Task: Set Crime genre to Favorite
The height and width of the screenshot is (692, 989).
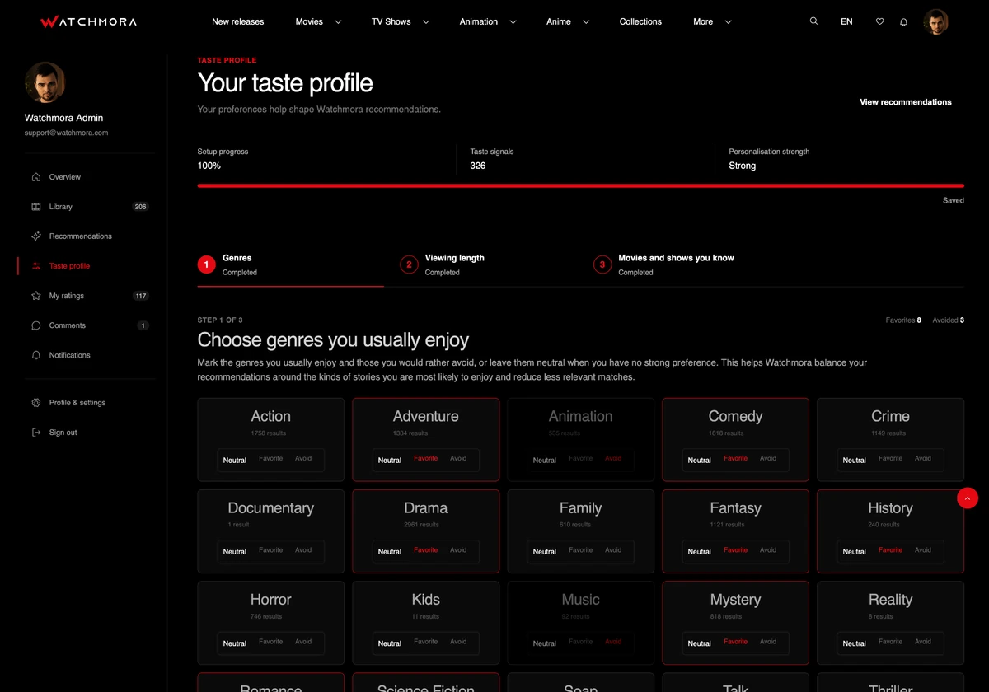Action: point(891,459)
